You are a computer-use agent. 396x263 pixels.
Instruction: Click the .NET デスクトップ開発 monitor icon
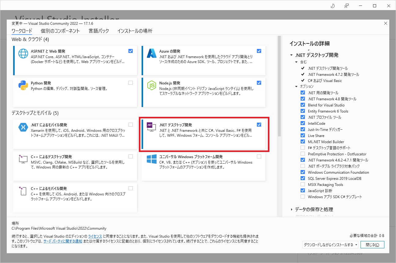click(x=152, y=127)
